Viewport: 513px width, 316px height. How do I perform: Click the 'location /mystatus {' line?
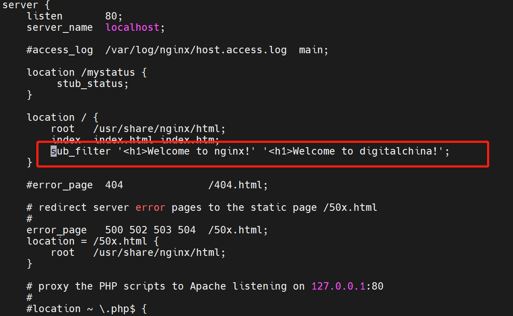tap(87, 72)
